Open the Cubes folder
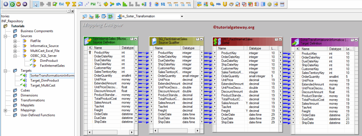 point(25,90)
